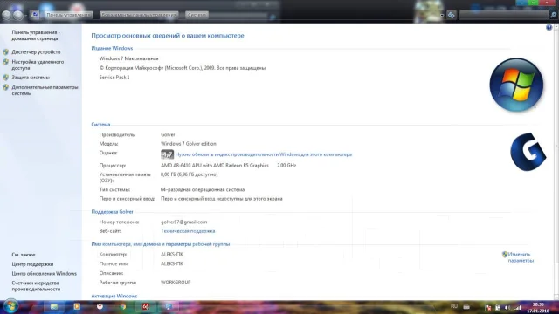Open the Windows Start orb
Screen dimensions: 559x314
point(10,306)
